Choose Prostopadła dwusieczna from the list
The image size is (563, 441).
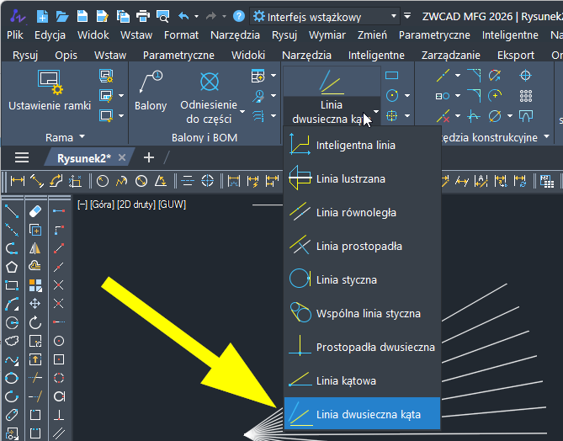tap(374, 347)
